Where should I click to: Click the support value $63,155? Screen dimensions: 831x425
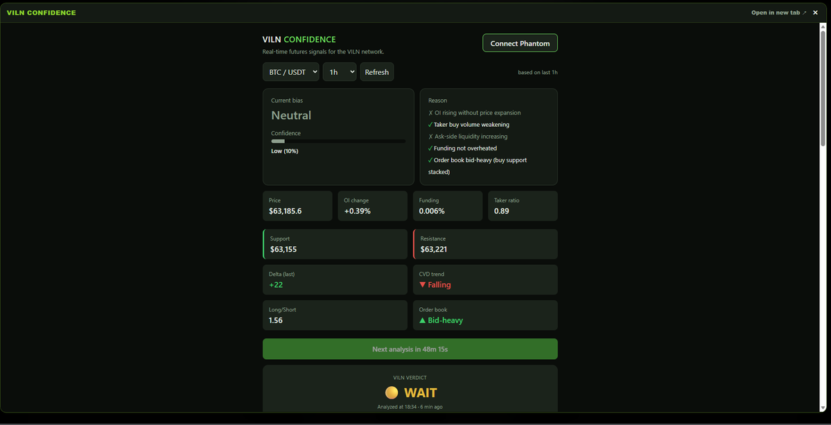(283, 249)
